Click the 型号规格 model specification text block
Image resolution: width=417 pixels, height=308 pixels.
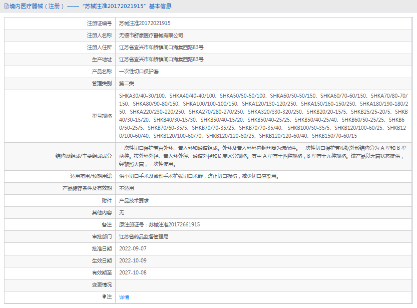(263, 116)
